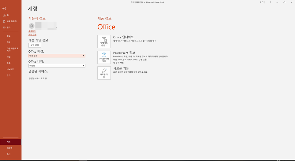Click the 설정 관리 button
This screenshot has width=295, height=161.
35,45
